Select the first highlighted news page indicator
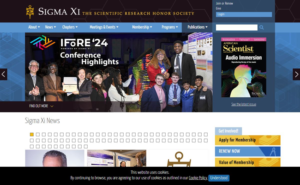 [32, 134]
